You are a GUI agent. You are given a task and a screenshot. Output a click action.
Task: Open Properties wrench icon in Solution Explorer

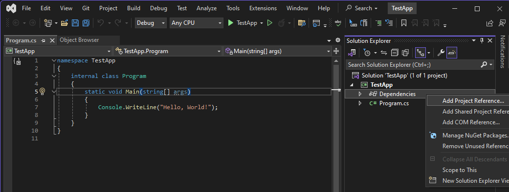pos(441,53)
